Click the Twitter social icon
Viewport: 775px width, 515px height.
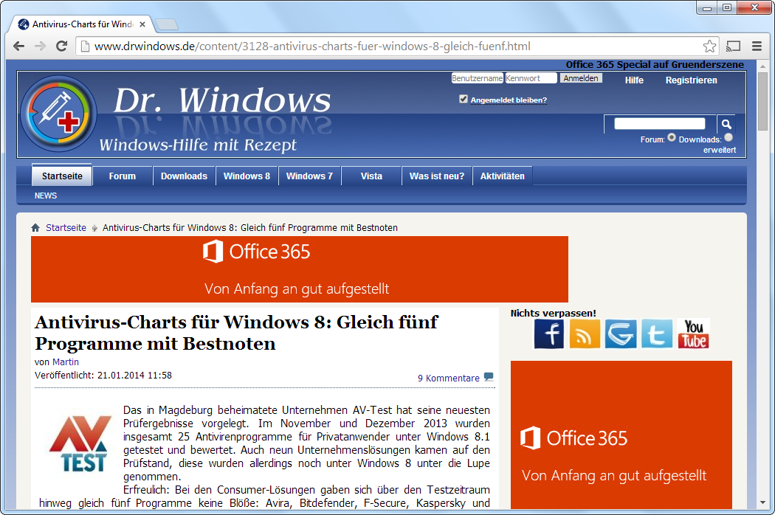pos(657,333)
